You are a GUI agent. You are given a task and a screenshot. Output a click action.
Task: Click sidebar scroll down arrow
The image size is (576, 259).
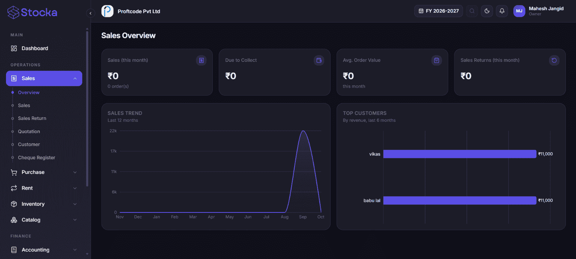coord(87,254)
